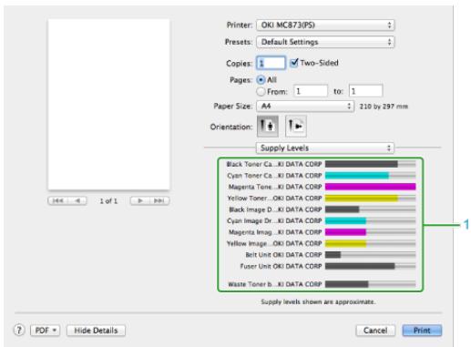Click the to page number field

point(365,91)
